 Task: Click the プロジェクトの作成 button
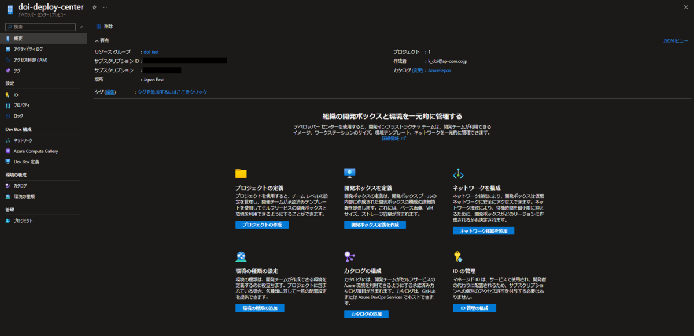pos(262,225)
